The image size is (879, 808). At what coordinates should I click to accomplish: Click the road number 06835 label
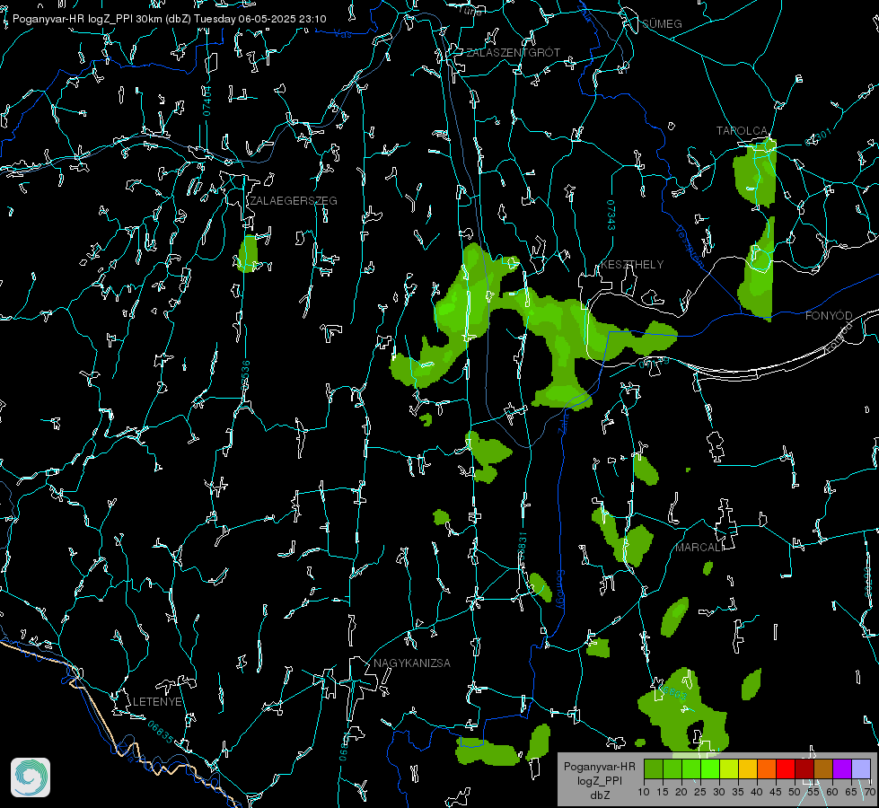click(x=161, y=733)
